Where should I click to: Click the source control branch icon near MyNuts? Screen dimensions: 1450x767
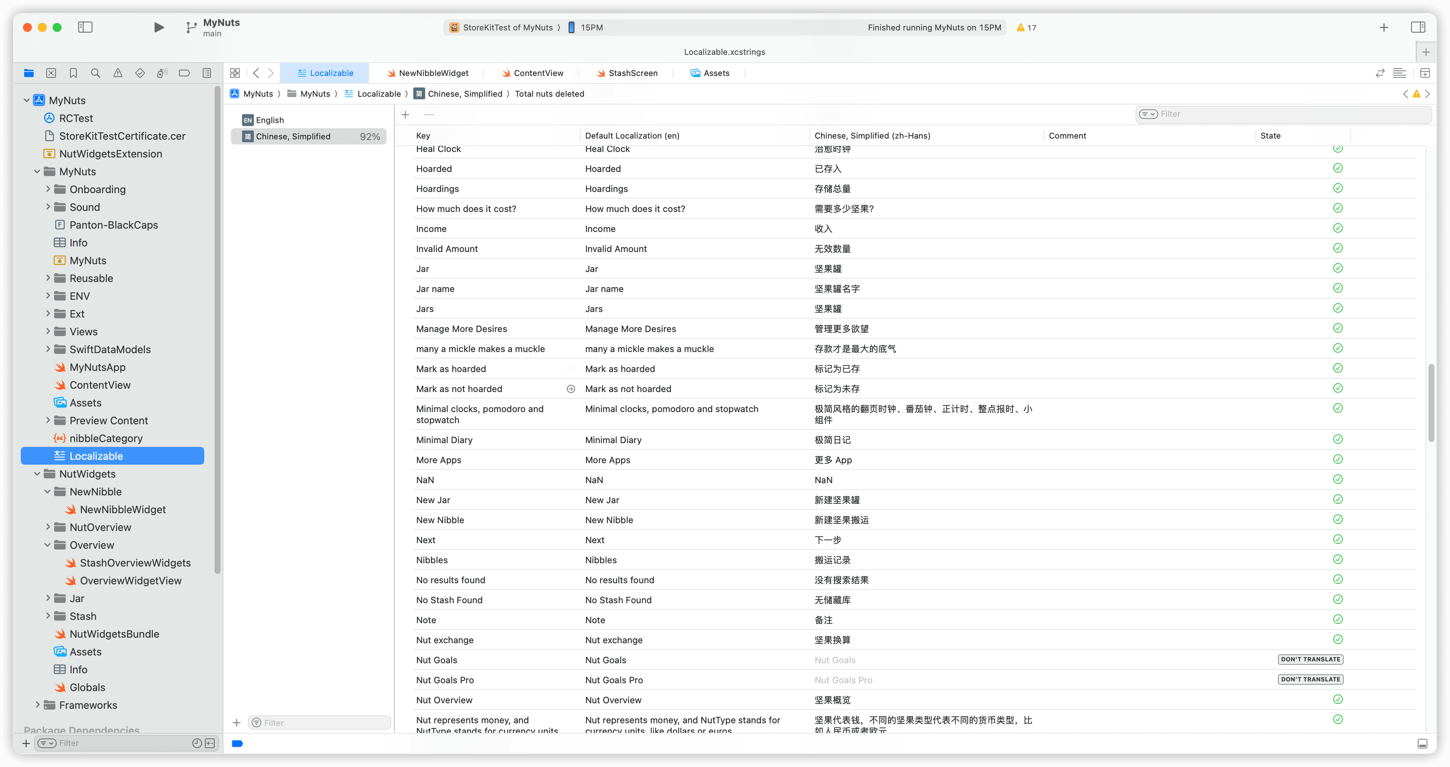click(191, 27)
